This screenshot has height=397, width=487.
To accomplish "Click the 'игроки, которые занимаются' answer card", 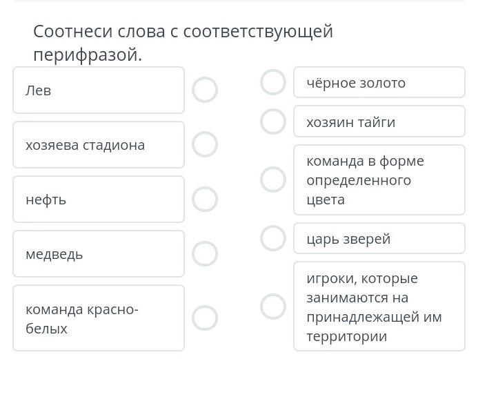I will [379, 306].
